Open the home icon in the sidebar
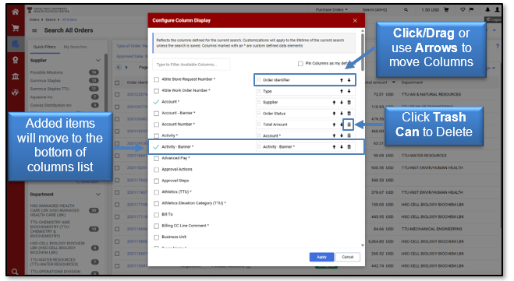The height and width of the screenshot is (281, 514). coord(15,12)
